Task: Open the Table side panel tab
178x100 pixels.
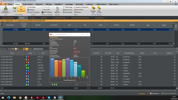Action: [176, 26]
